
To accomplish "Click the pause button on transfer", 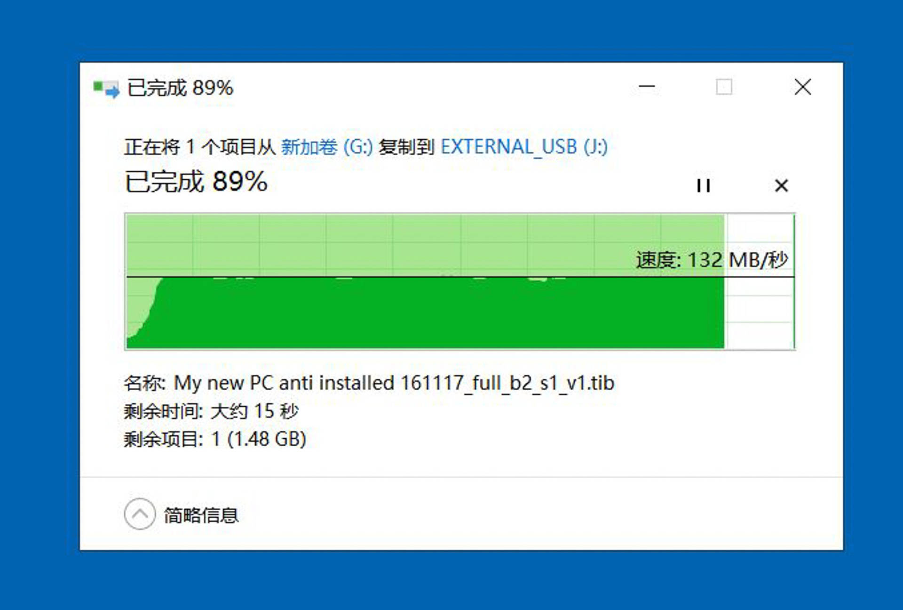I will coord(705,185).
